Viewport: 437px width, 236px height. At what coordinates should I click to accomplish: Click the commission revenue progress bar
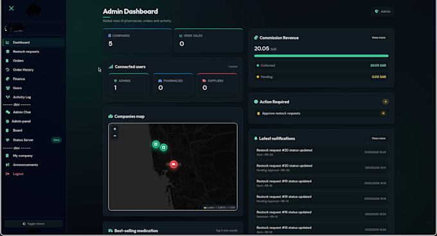click(x=321, y=56)
